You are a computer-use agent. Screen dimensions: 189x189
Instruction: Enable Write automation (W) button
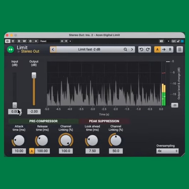tap(24, 41)
